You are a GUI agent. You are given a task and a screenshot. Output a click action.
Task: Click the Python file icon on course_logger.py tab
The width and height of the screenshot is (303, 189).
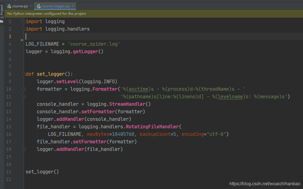pyautogui.click(x=39, y=6)
